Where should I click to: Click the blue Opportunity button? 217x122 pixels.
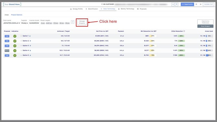(x=187, y=4)
